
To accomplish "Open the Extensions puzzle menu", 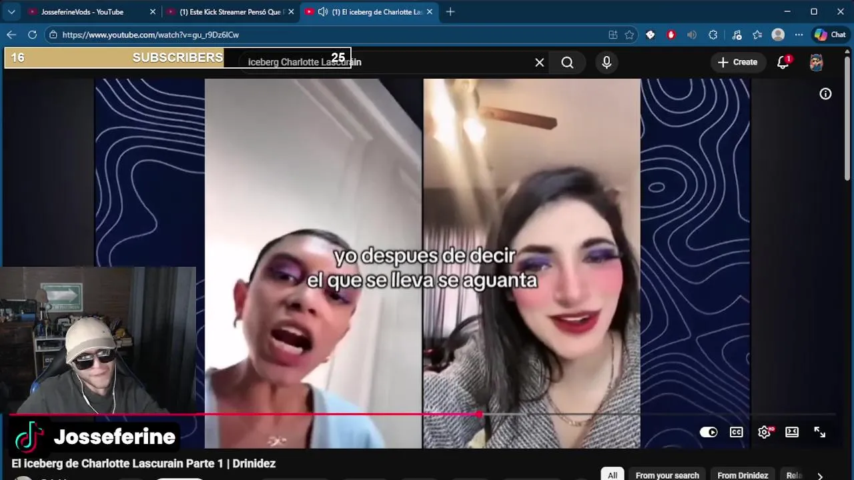I will click(x=713, y=35).
